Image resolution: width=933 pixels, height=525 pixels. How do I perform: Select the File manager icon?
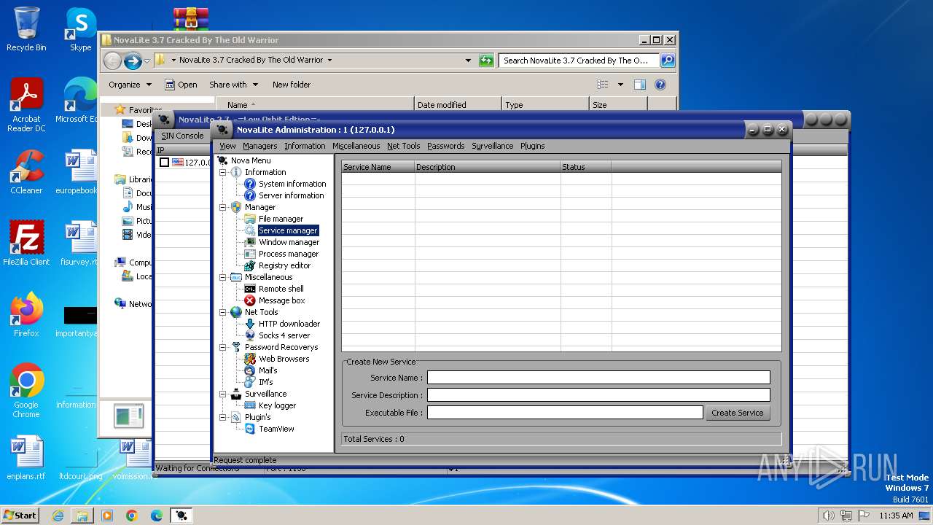point(250,219)
